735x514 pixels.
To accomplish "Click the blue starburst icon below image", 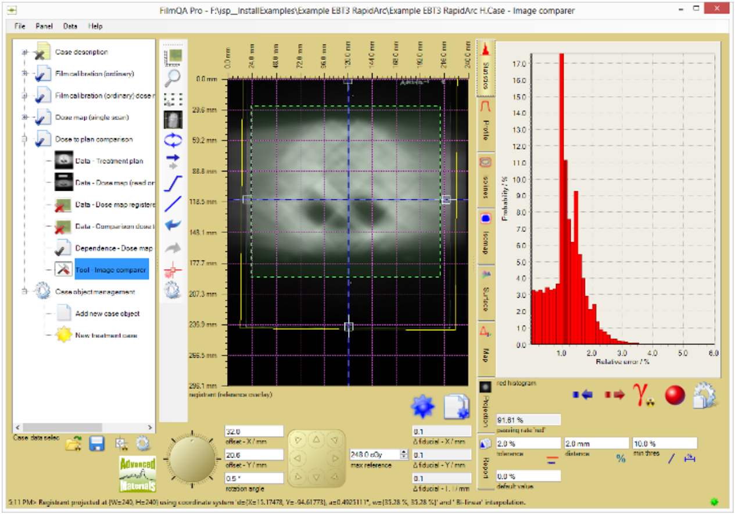I will click(422, 407).
